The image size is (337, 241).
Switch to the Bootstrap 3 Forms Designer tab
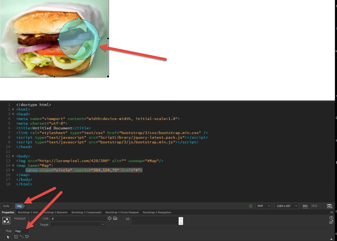(122, 212)
